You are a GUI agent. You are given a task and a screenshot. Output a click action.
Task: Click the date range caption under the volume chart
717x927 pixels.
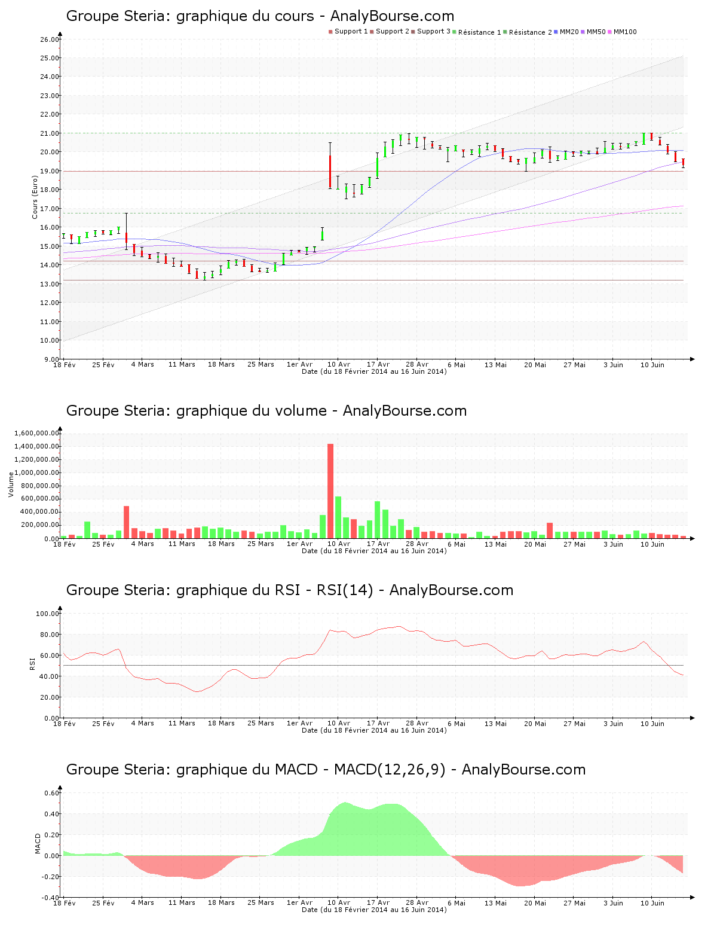pyautogui.click(x=374, y=551)
